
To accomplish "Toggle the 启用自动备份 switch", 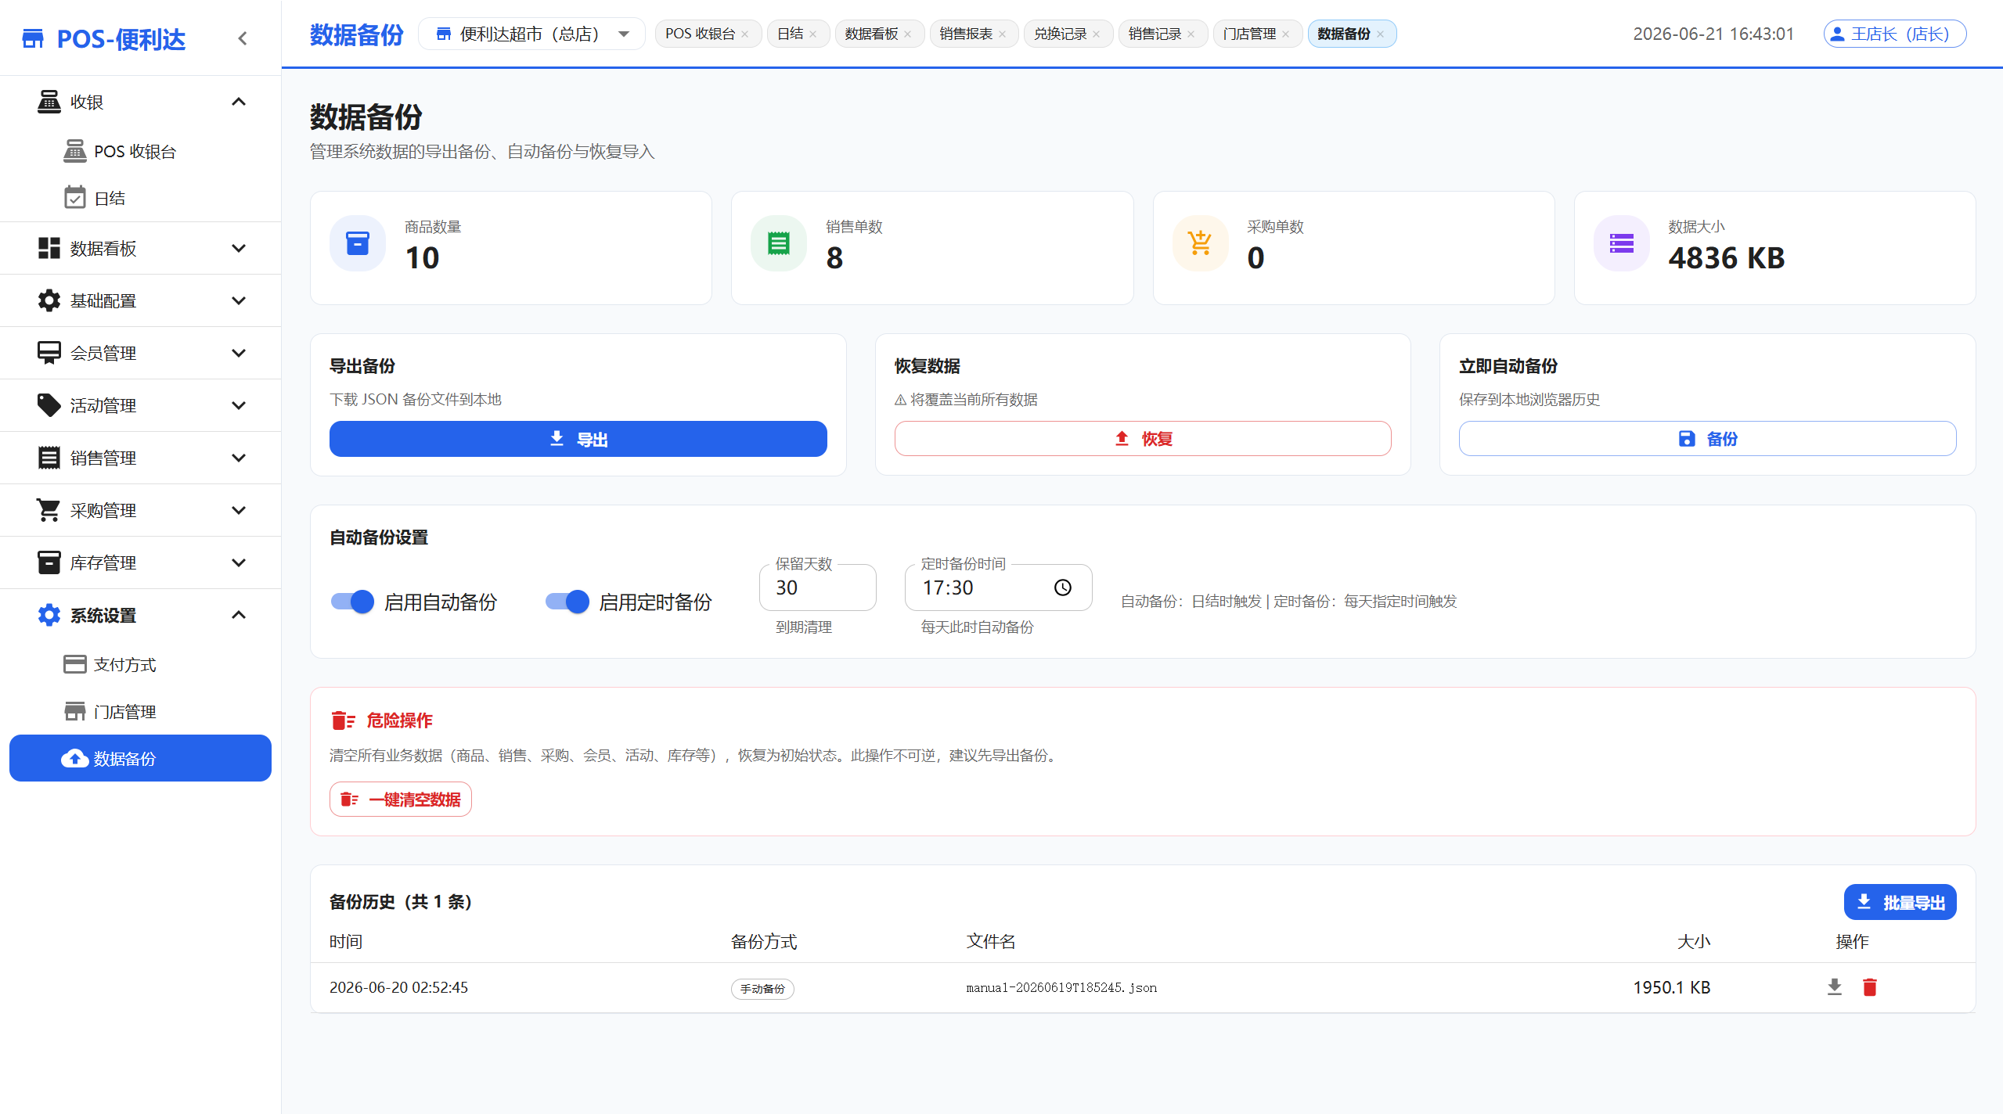I will tap(352, 602).
